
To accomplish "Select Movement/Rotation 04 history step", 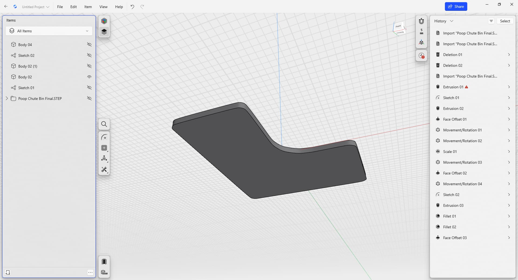I will pyautogui.click(x=473, y=184).
